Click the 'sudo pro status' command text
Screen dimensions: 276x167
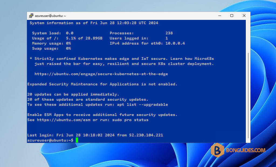(130, 120)
